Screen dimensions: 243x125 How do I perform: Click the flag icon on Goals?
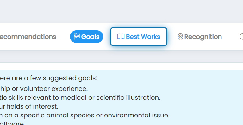tap(77, 37)
